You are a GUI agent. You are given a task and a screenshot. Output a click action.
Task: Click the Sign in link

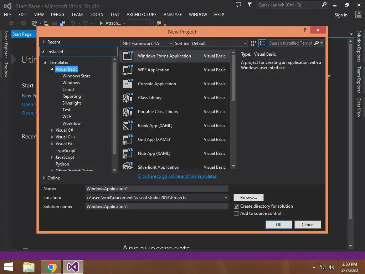tap(341, 15)
